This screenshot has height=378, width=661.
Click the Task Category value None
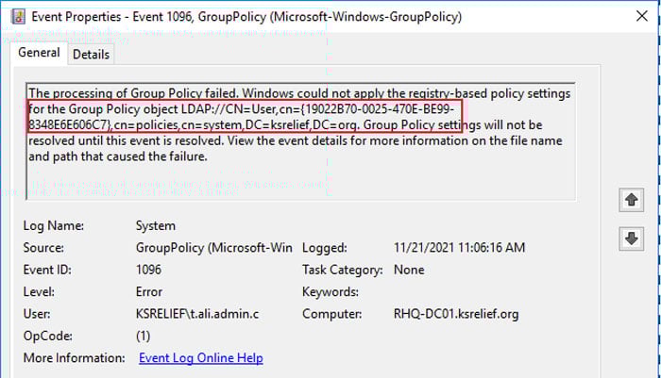[409, 270]
